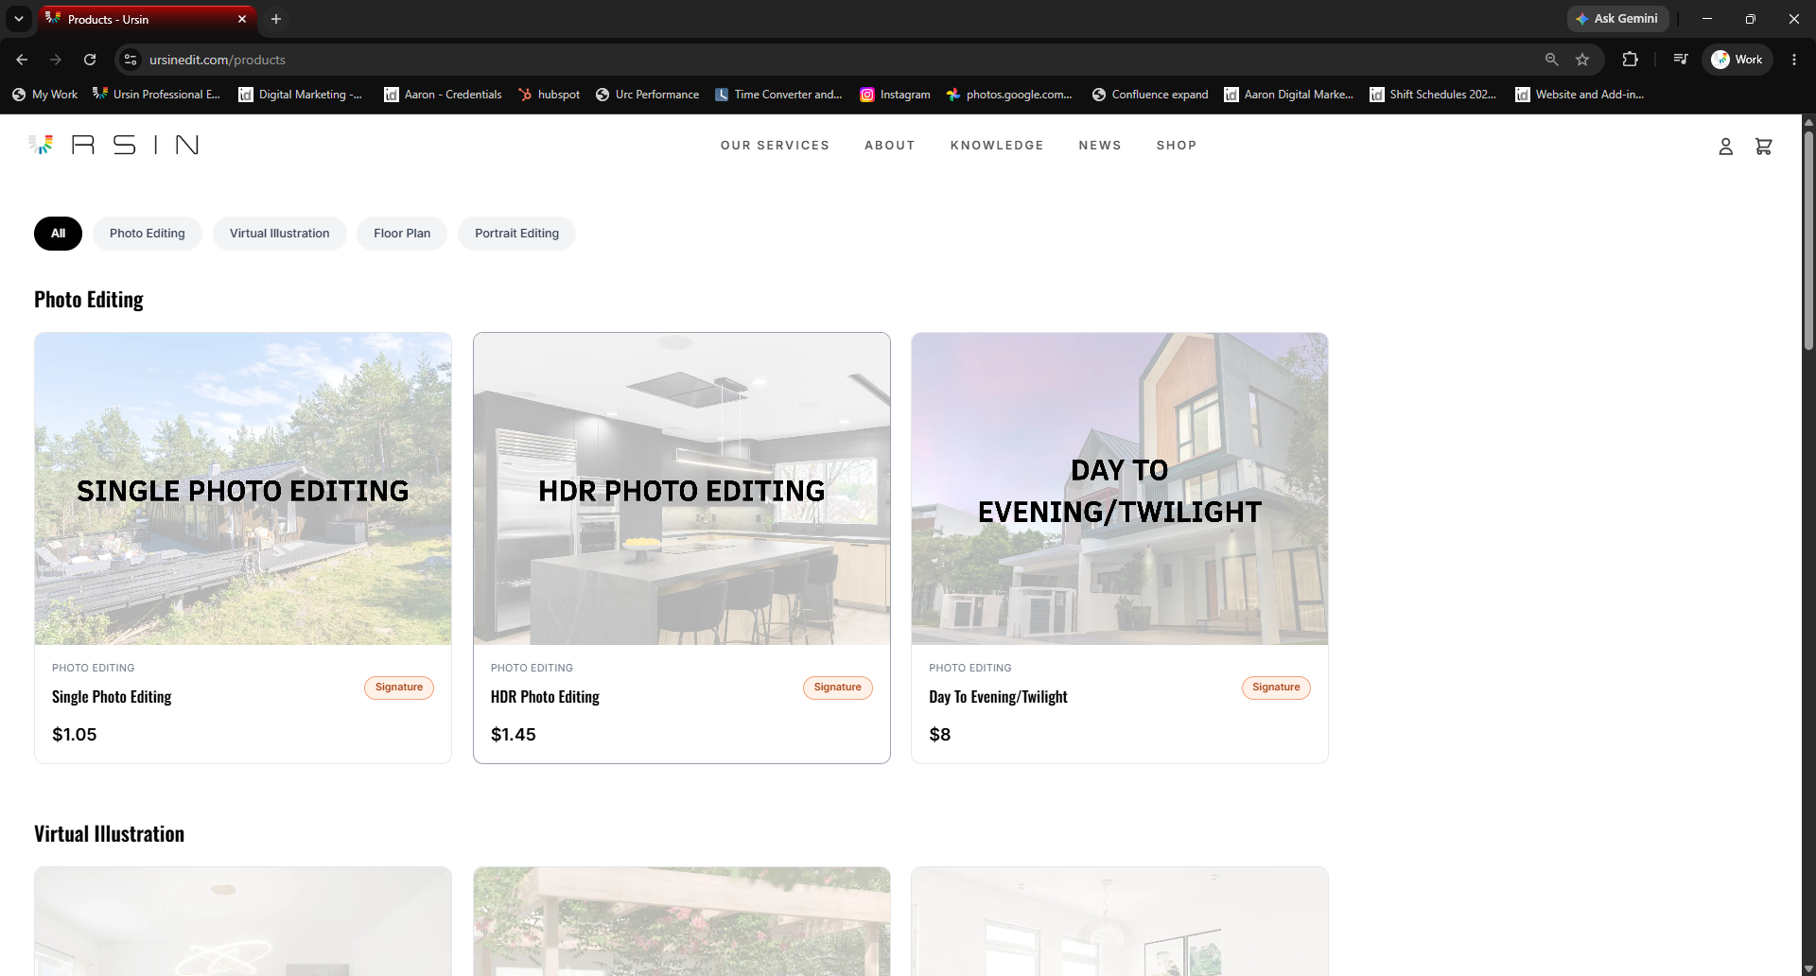Image resolution: width=1816 pixels, height=976 pixels.
Task: Click the Ask Gemini button
Action: click(x=1617, y=19)
